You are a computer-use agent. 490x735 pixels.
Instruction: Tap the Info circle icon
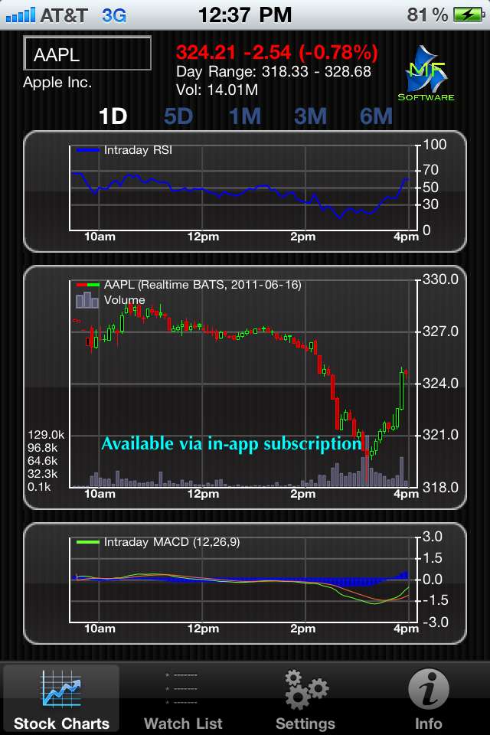pyautogui.click(x=429, y=688)
